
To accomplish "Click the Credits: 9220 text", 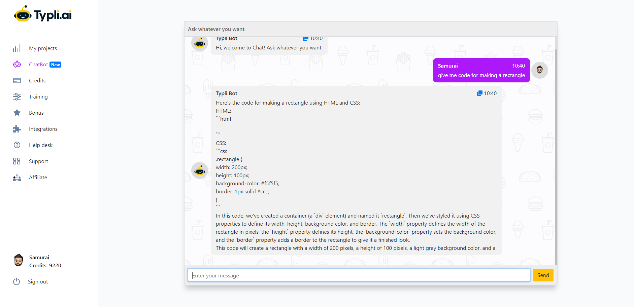I will pyautogui.click(x=45, y=265).
